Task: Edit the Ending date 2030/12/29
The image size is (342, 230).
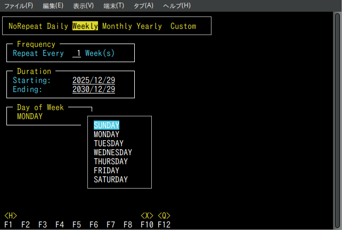Action: tap(94, 89)
